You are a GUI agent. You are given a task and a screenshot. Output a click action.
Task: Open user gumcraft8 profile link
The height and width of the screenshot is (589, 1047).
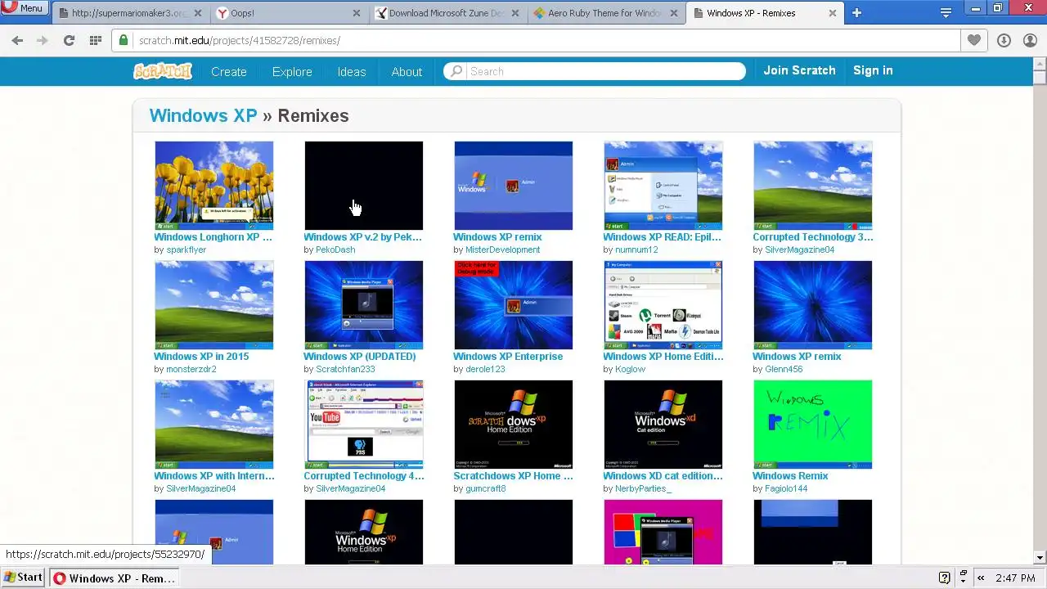coord(486,488)
